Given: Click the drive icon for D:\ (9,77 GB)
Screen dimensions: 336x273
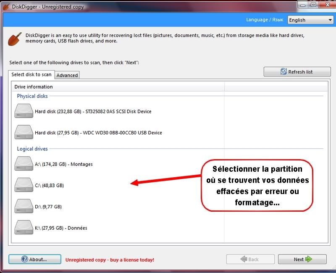Looking at the screenshot, I should (x=24, y=206).
